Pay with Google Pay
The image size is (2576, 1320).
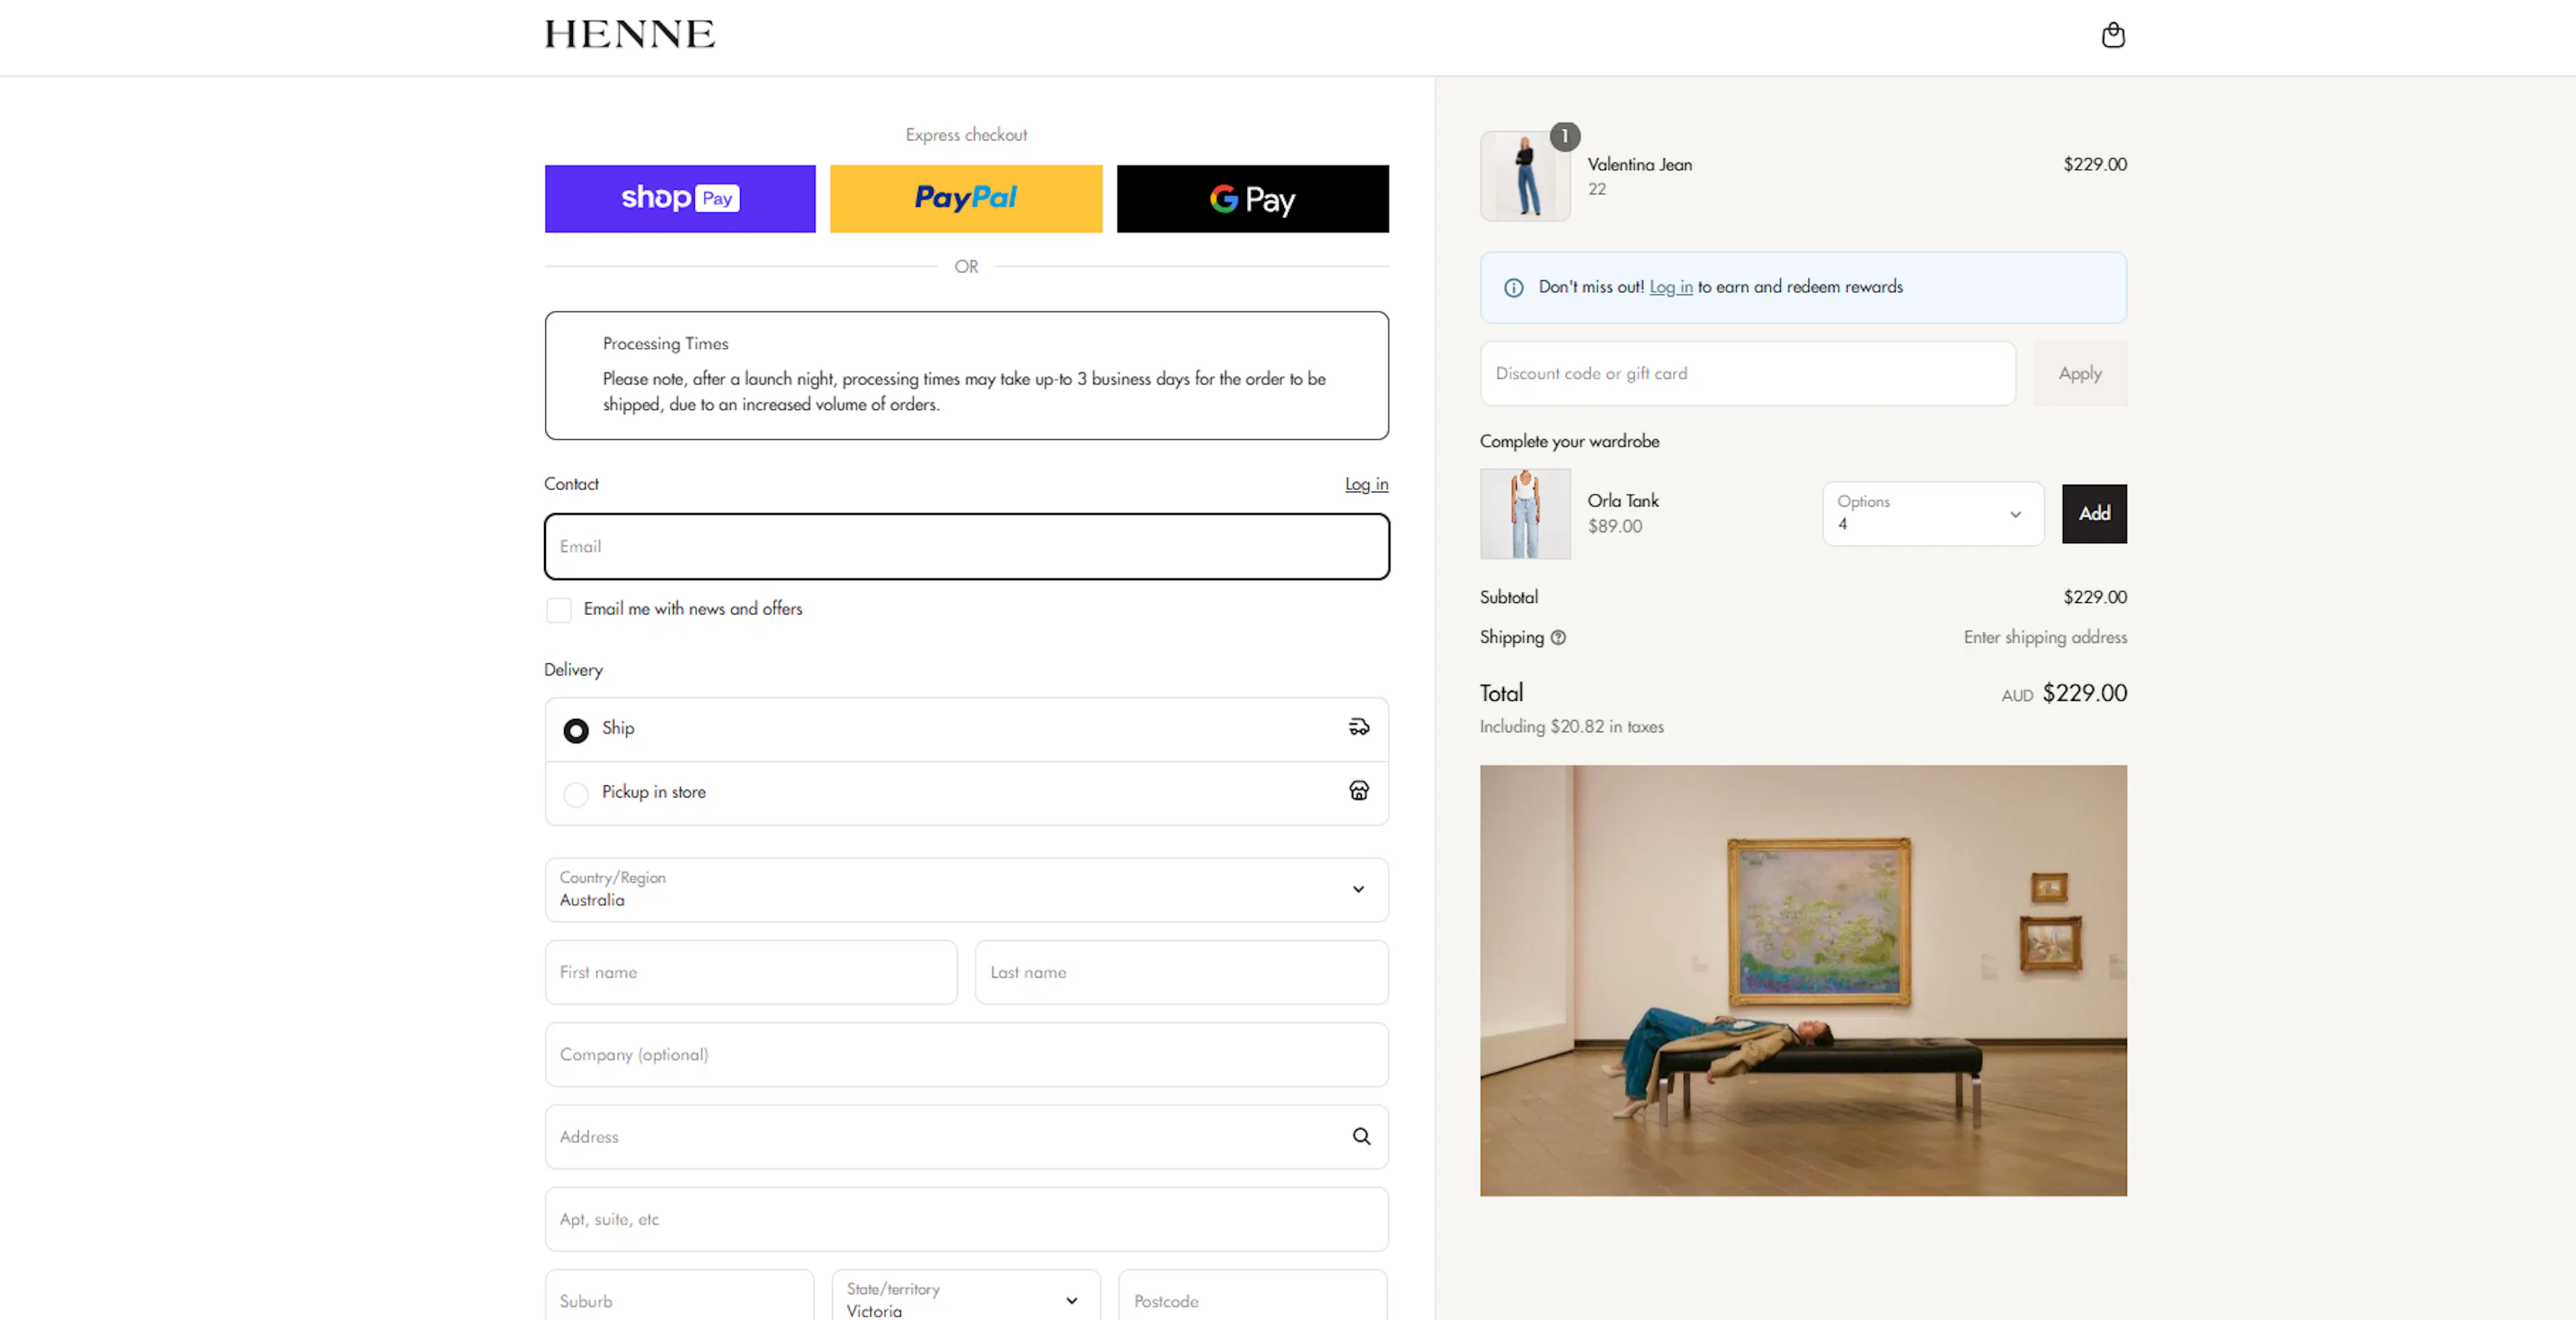pos(1252,198)
